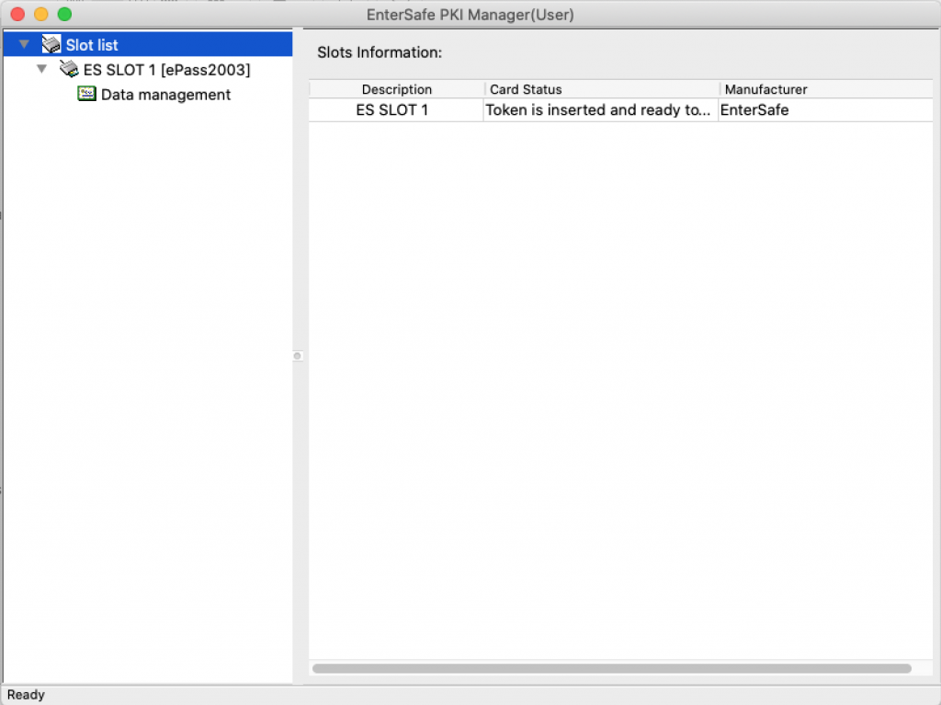The image size is (941, 705).
Task: Select the Slot list tree row
Action: tap(148, 44)
